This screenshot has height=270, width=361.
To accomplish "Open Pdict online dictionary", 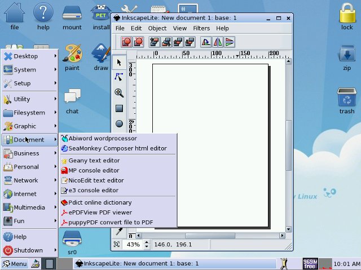I will point(118,202).
